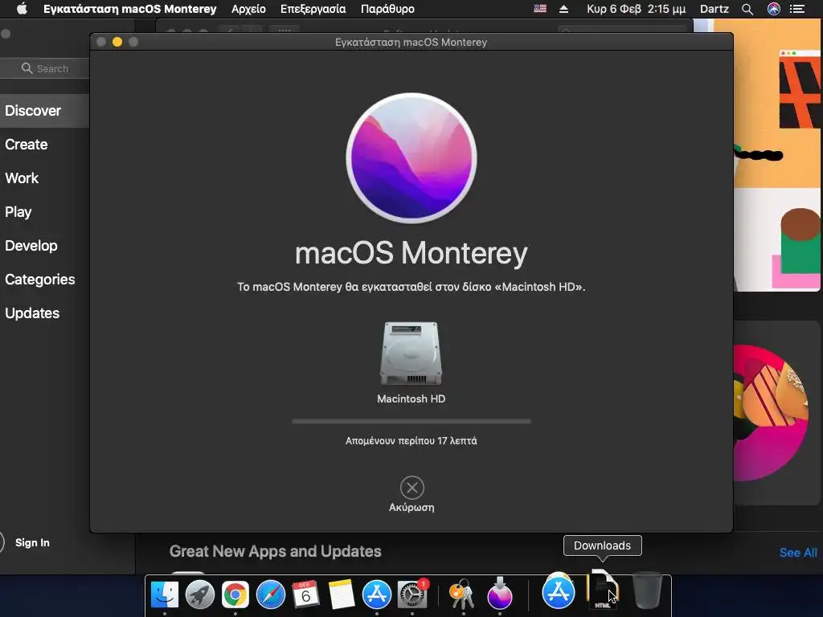
Task: Open the App Store folder stack in Dock
Action: [x=559, y=591]
